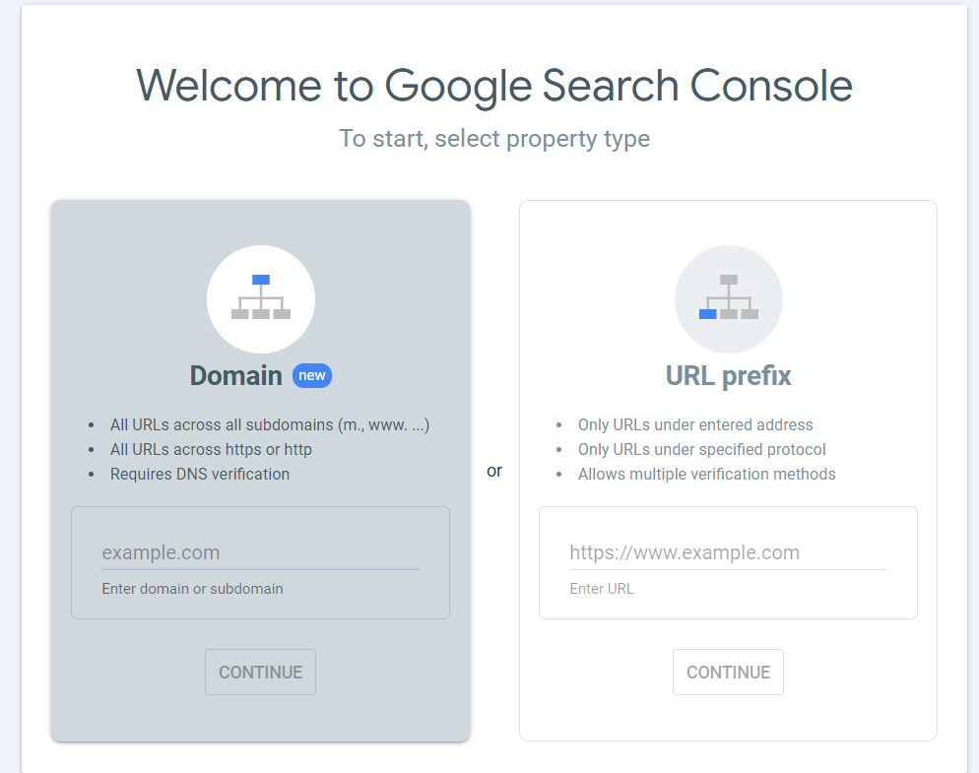Click the 'or' separator between cards

tap(494, 471)
